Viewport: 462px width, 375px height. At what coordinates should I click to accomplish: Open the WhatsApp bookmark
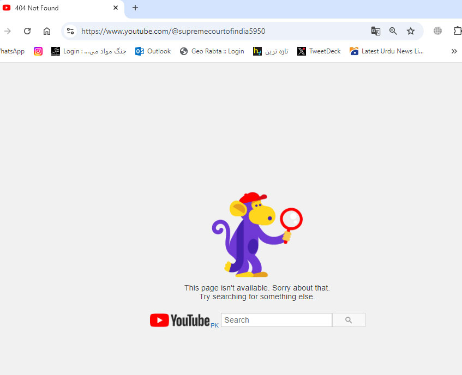(12, 52)
